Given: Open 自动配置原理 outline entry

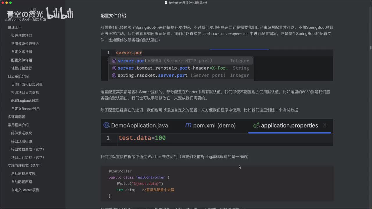Looking at the screenshot, I should pyautogui.click(x=22, y=182).
